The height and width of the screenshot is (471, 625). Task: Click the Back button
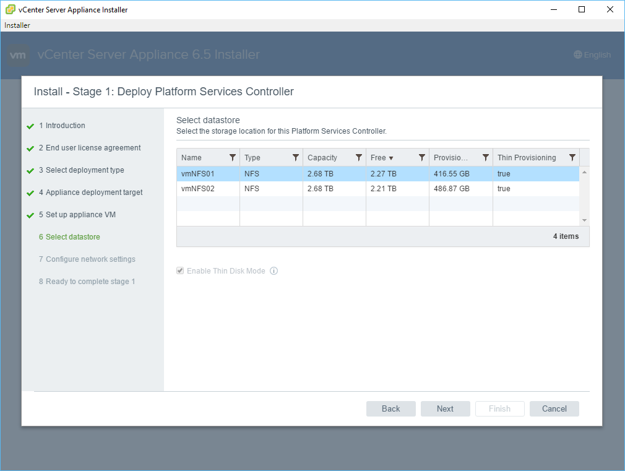point(390,408)
